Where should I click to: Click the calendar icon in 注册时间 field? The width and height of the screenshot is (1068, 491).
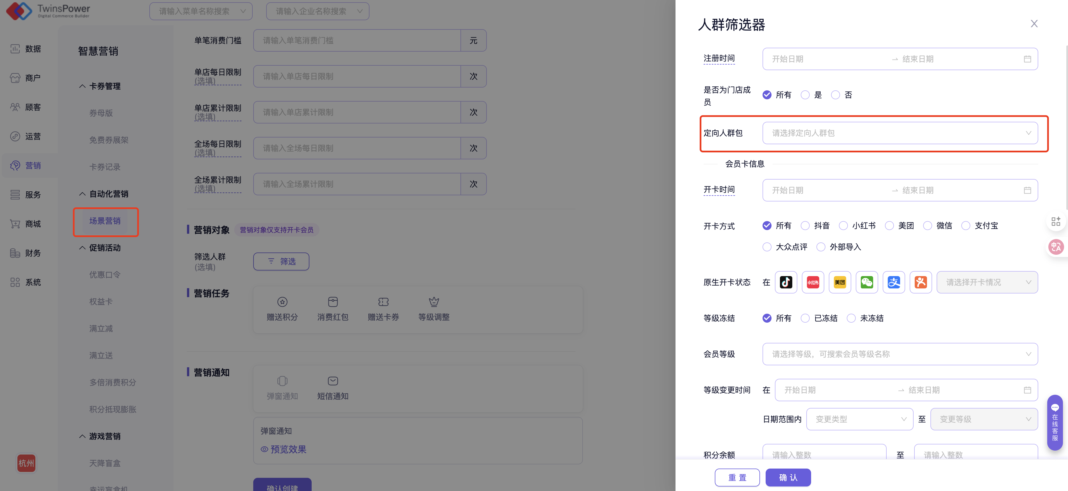1027,59
